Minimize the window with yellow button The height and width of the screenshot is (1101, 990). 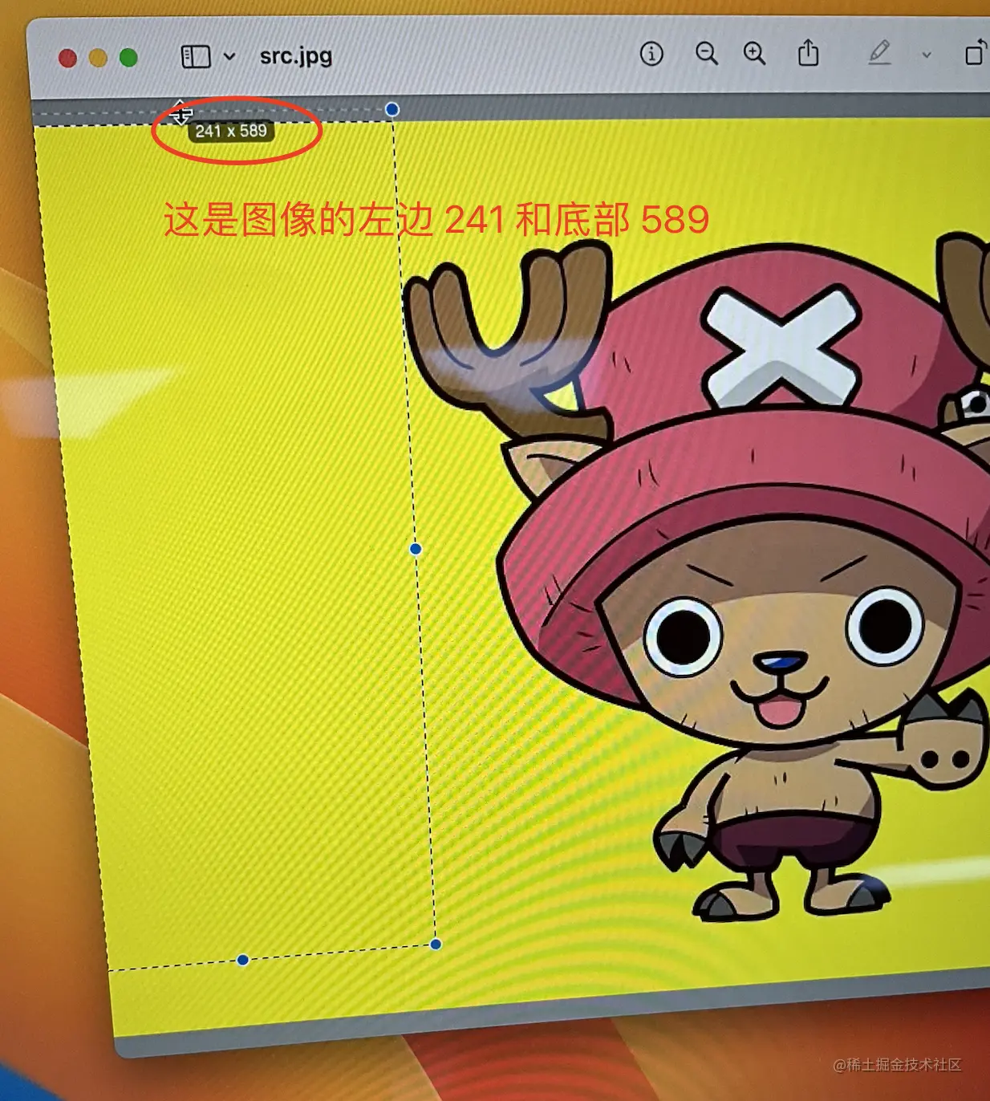click(98, 58)
